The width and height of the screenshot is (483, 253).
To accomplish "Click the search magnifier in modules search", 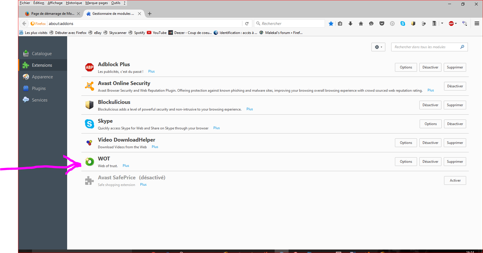I will (x=462, y=47).
